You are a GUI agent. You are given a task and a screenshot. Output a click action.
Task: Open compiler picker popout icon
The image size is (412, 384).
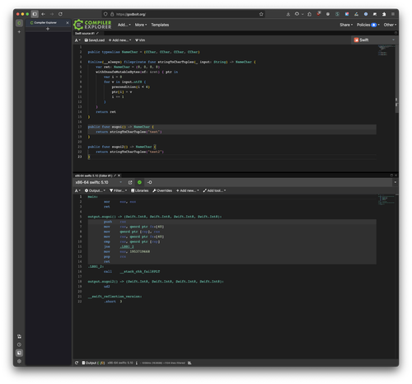(x=130, y=182)
